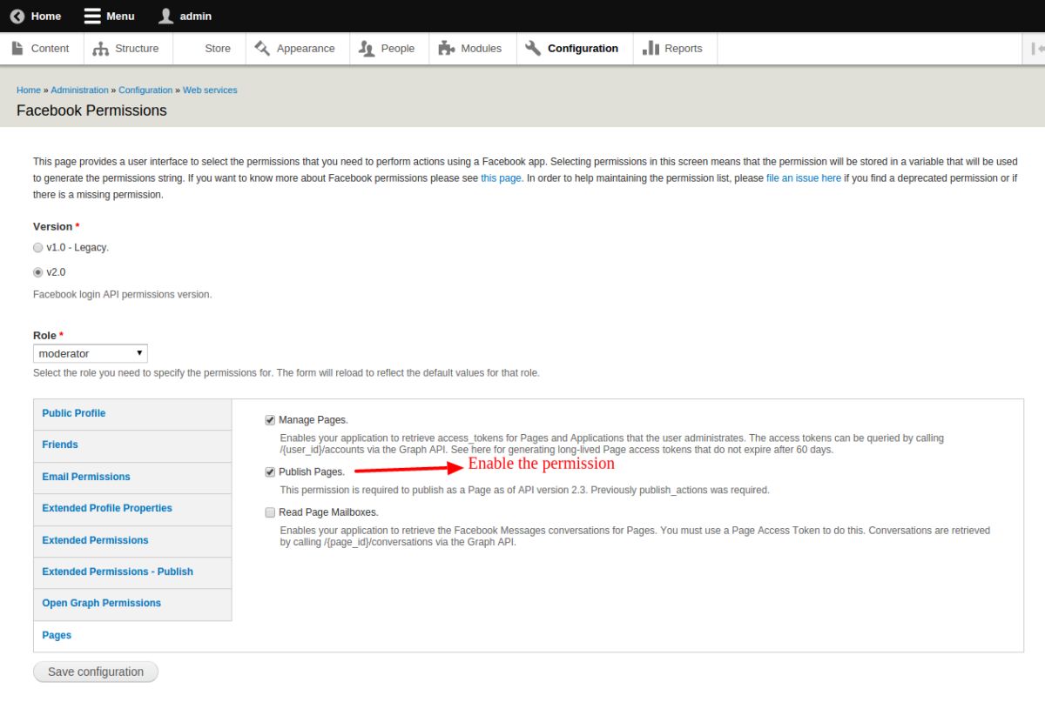Viewport: 1045px width, 722px height.
Task: Switch to Extended Permissions - Publish tab
Action: click(132, 572)
